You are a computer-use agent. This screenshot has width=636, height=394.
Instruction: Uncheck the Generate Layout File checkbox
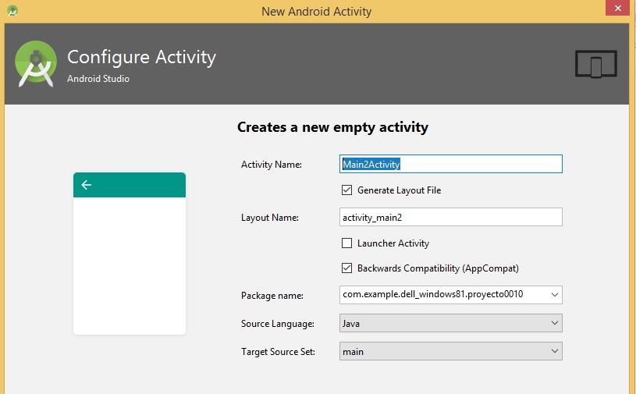pos(347,190)
